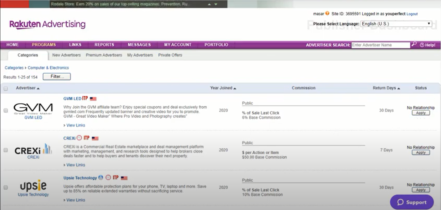The image size is (441, 210).
Task: Click the ticker up arrow in top banner
Action: pyautogui.click(x=209, y=4)
